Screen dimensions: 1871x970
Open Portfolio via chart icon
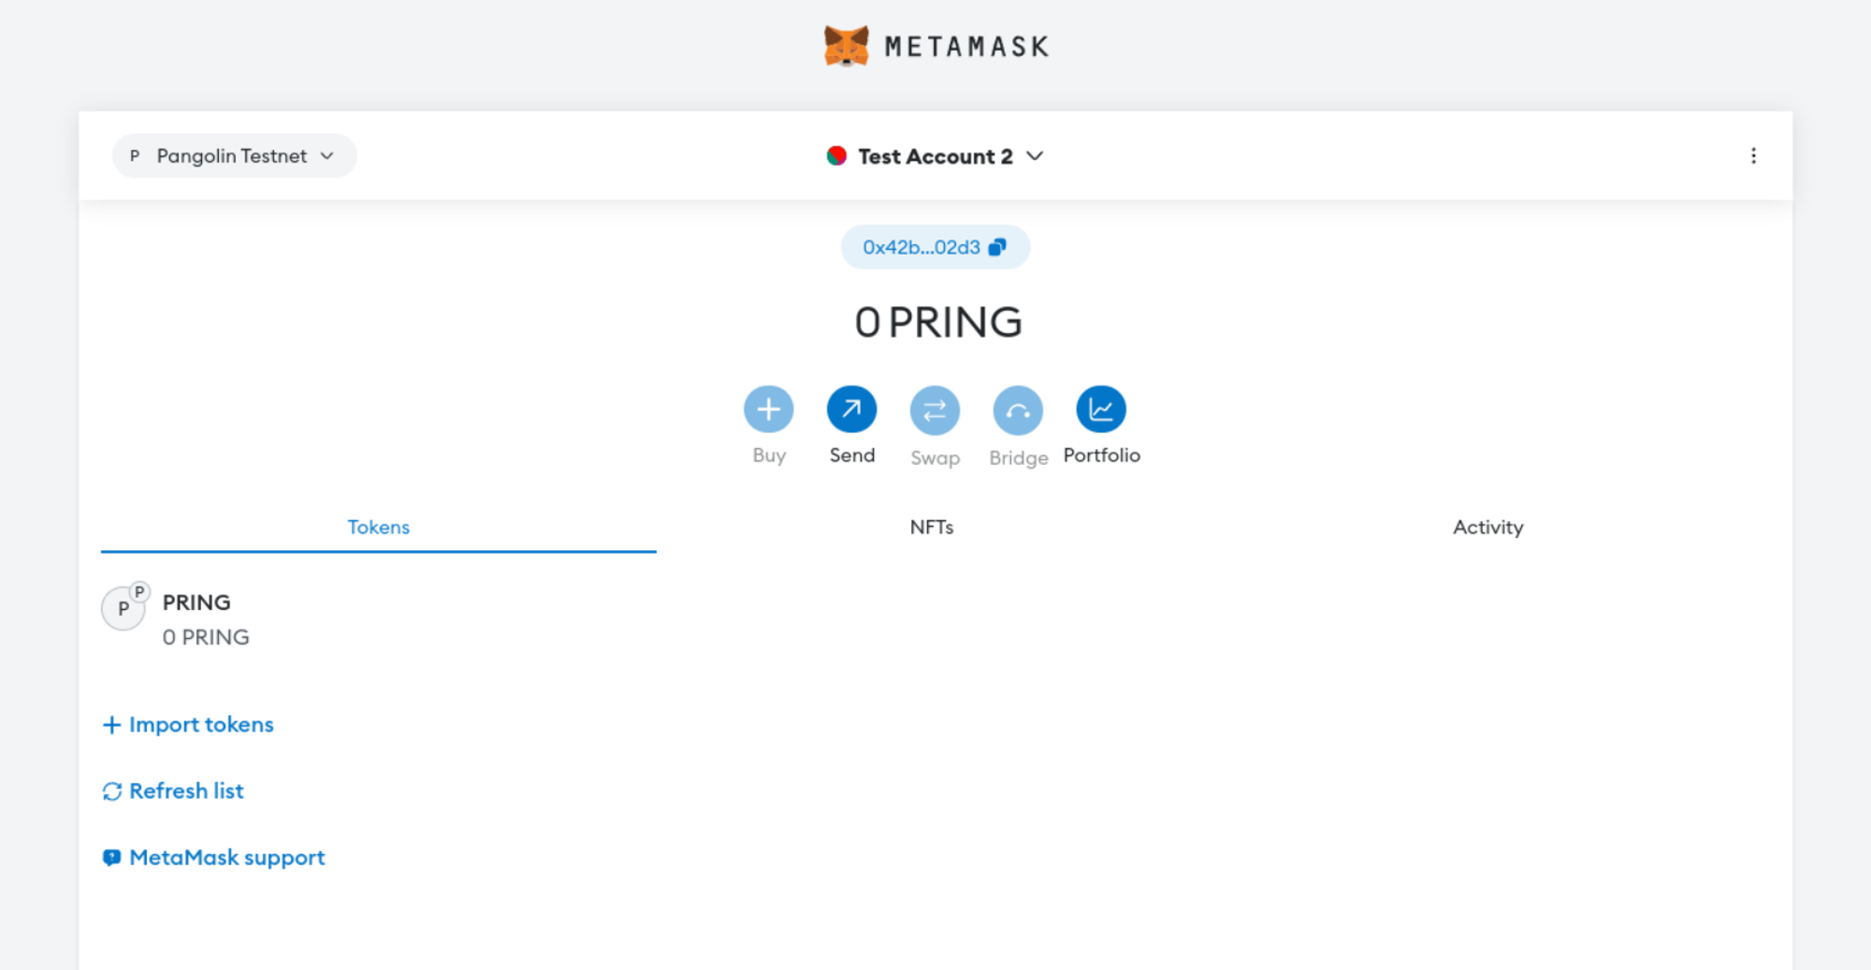coord(1101,410)
